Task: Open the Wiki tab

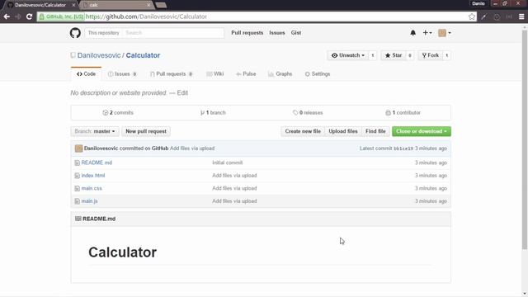Action: pos(214,74)
